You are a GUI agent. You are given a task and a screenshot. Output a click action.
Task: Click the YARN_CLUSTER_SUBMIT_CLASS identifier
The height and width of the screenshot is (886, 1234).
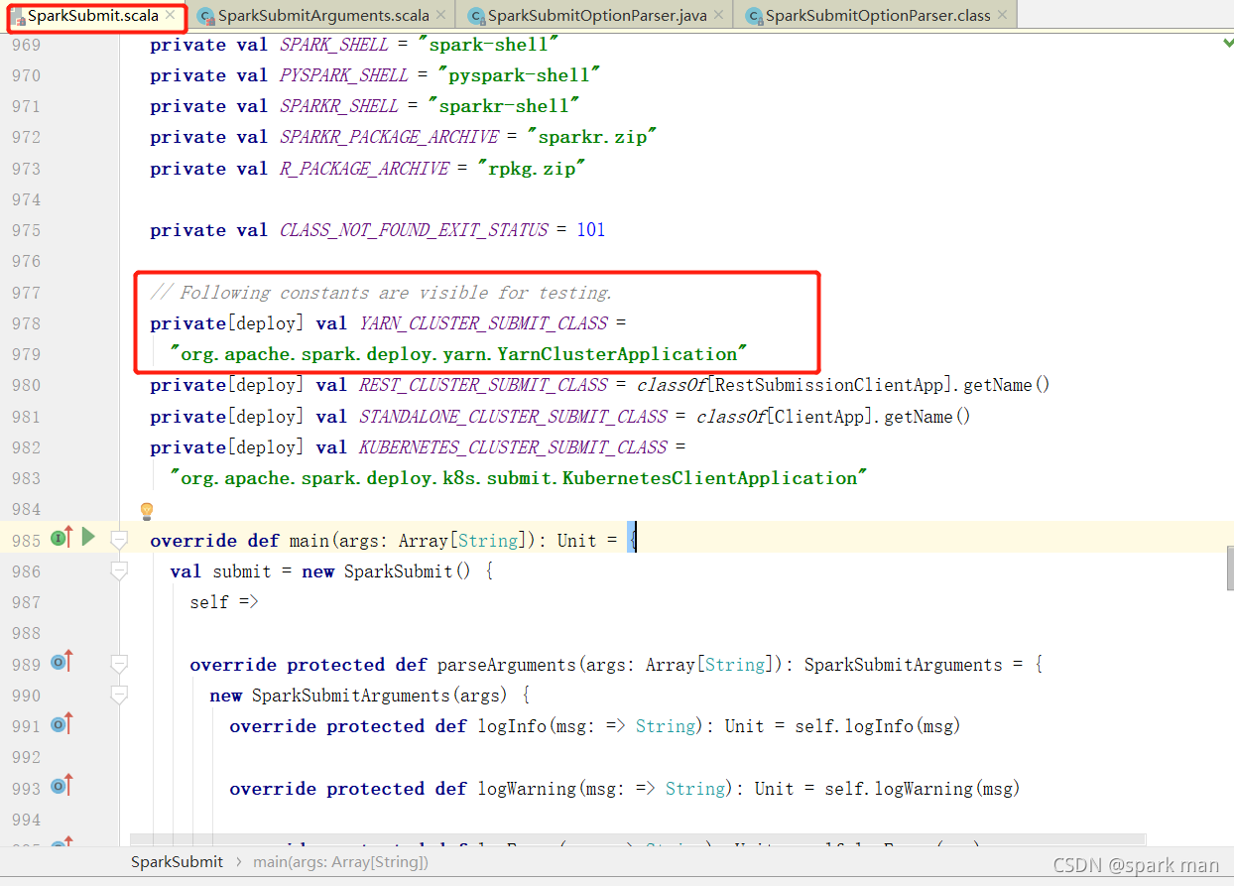[483, 323]
